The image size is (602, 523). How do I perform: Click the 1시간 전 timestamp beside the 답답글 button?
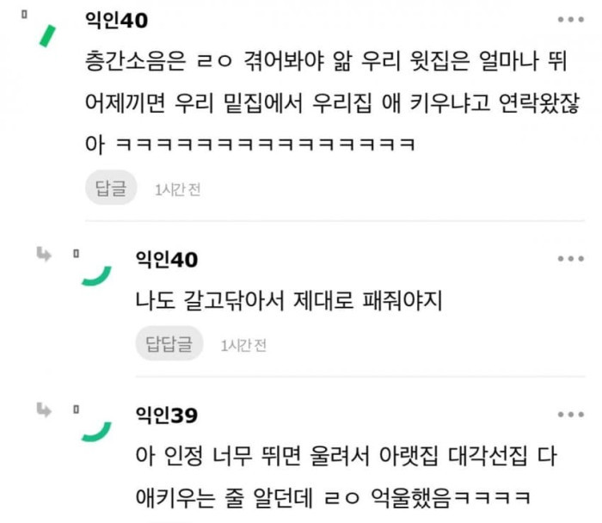coord(243,346)
